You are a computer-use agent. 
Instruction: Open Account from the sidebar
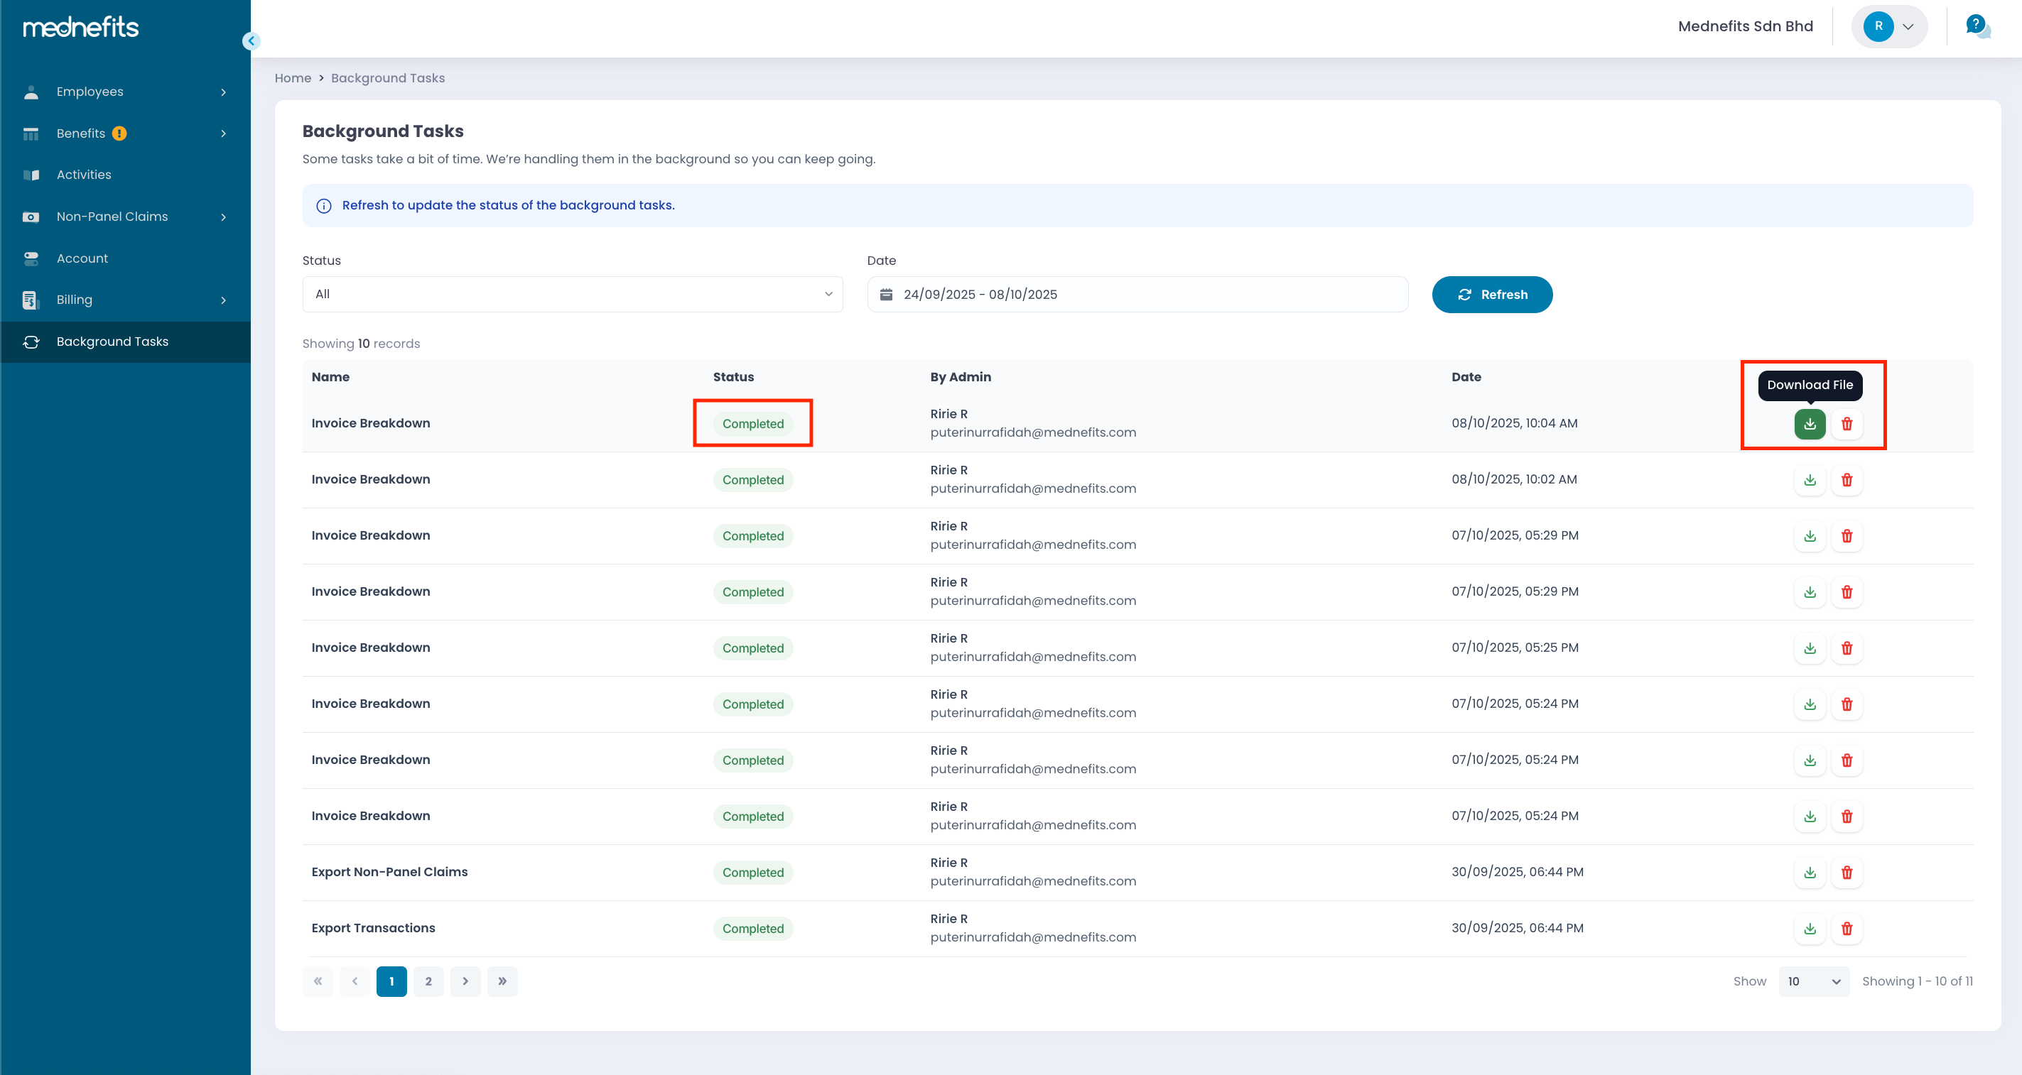tap(82, 258)
